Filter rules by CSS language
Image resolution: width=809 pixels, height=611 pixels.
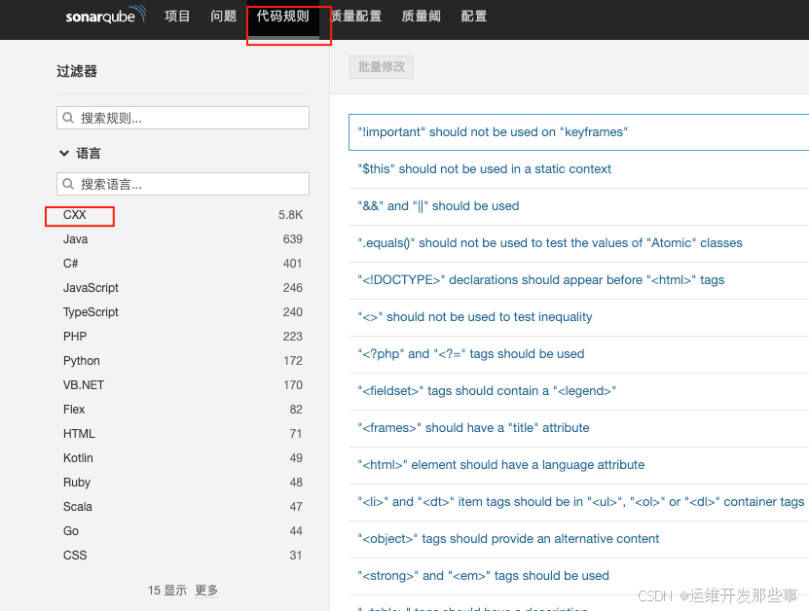(x=75, y=556)
